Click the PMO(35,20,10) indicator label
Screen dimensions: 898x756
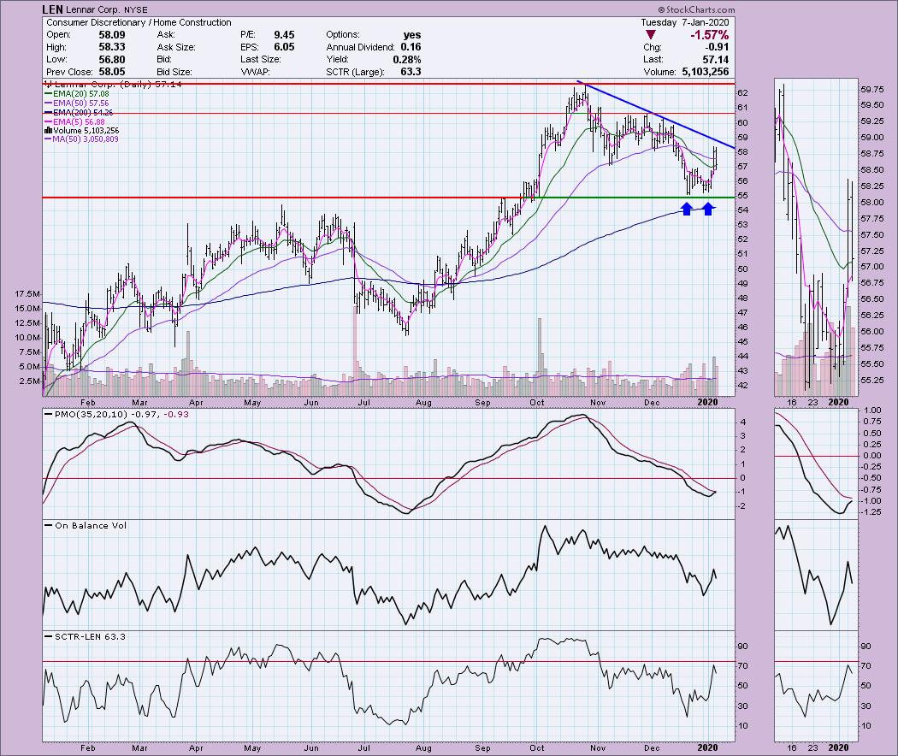click(92, 414)
